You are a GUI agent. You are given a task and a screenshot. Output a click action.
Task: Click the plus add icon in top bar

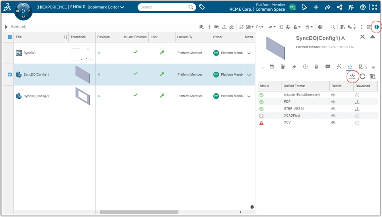point(316,7)
